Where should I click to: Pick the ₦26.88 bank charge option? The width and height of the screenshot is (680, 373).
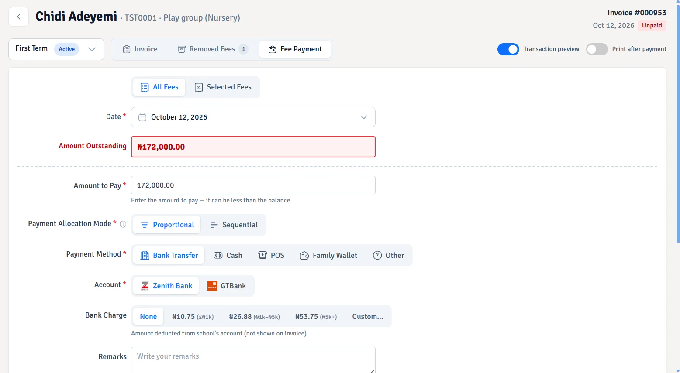255,316
